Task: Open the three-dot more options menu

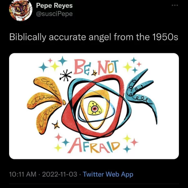Action: (175, 5)
